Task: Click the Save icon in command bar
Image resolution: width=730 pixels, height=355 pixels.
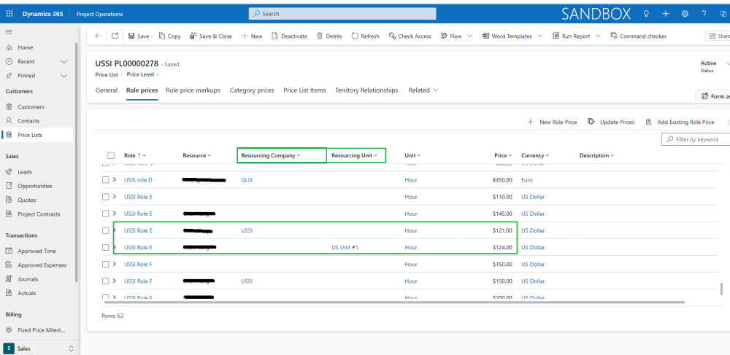Action: (x=131, y=36)
